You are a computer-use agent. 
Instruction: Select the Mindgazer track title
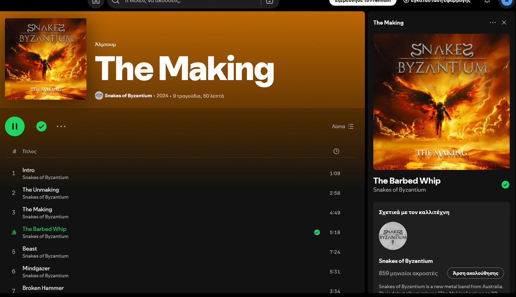pos(36,268)
